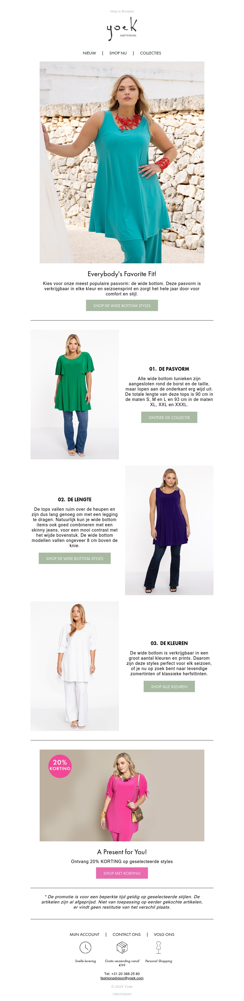Open the NIEUW menu item
Screen dimensions: 244x1001
pyautogui.click(x=89, y=53)
